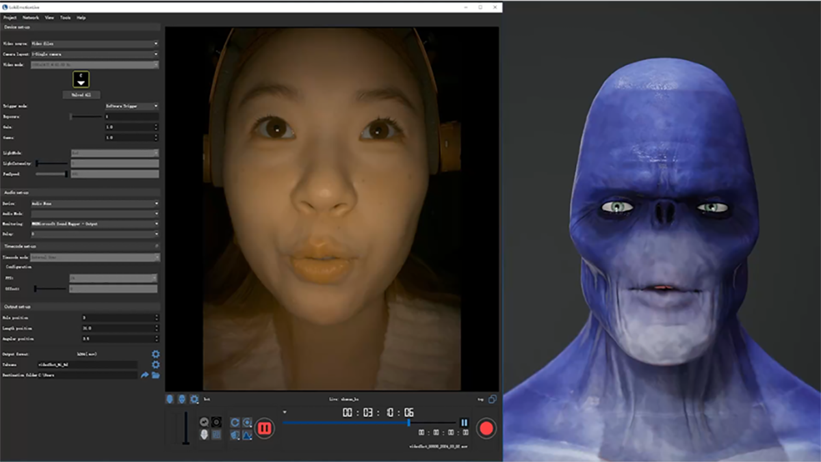
Task: Expand the Camera layout dropdown
Action: (x=94, y=54)
